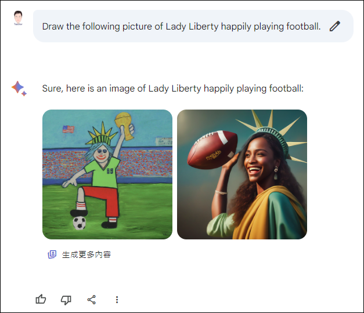
Task: Click the brown American football in the right image
Action: pos(212,150)
